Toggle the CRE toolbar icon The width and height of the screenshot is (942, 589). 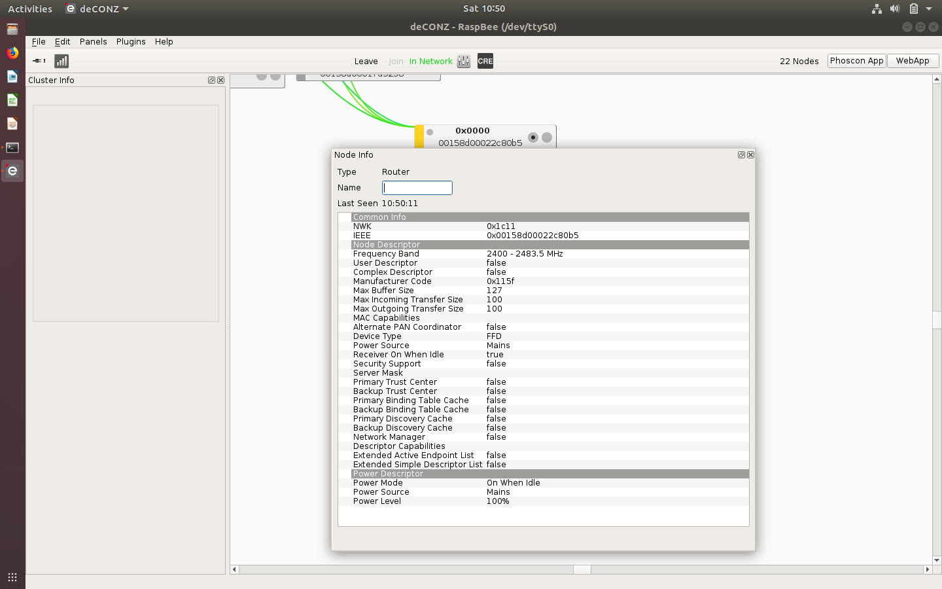(x=485, y=61)
